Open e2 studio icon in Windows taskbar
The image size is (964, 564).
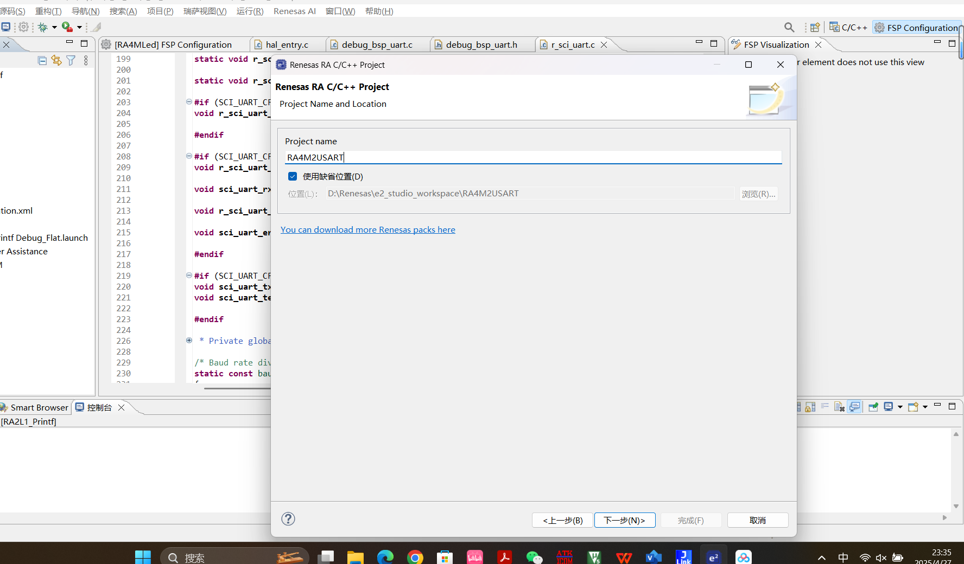[x=713, y=557]
